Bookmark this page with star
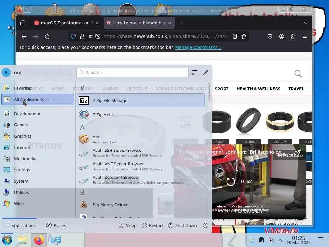329x247 pixels. coord(244,37)
